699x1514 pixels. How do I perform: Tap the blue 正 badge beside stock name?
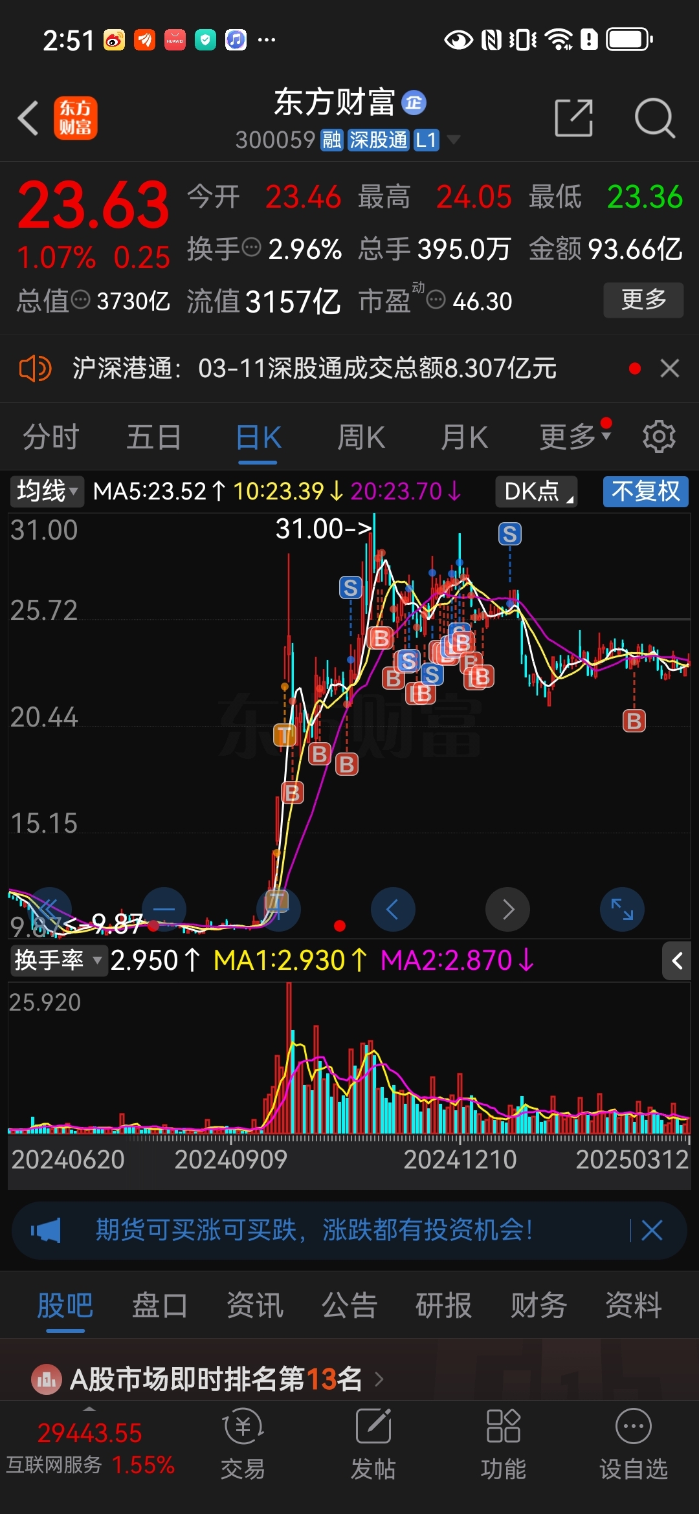(x=414, y=102)
